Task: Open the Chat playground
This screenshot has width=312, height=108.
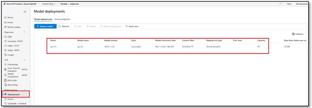Action: (x=8, y=36)
